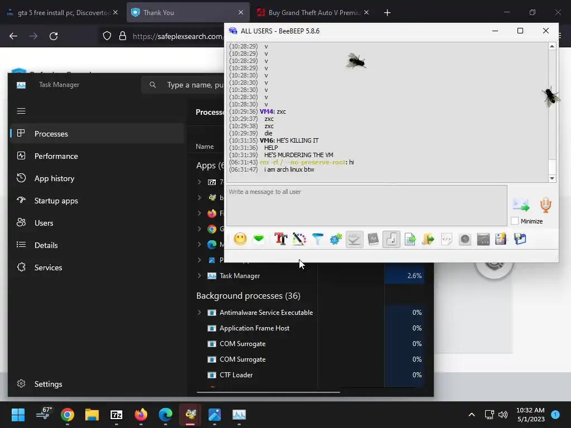Click the Task Manager search box
The width and height of the screenshot is (571, 428).
click(x=183, y=85)
